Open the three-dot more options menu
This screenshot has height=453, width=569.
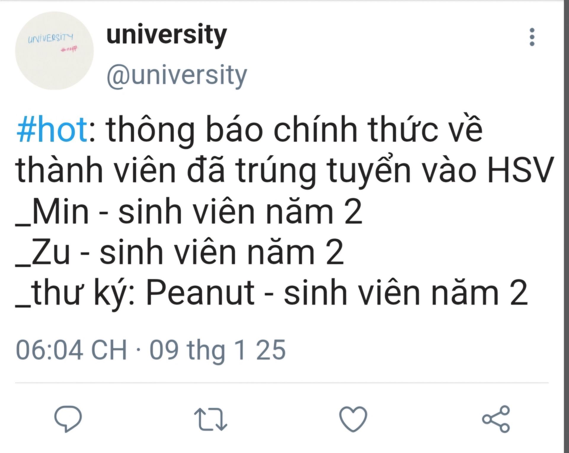pos(532,37)
